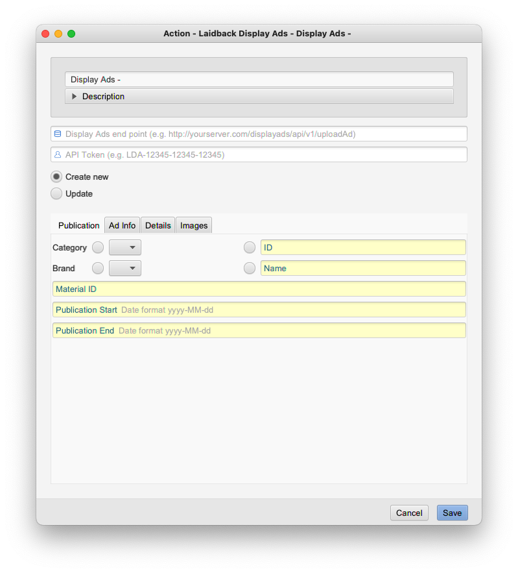Select the radio button beside Name field
Image resolution: width=518 pixels, height=573 pixels.
[250, 268]
